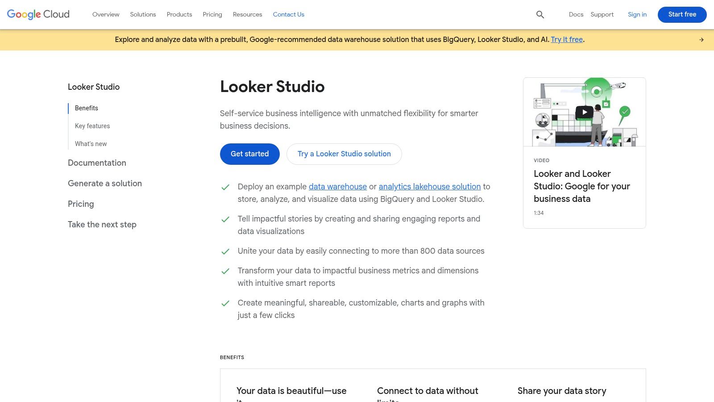Click the Start free button

[682, 14]
